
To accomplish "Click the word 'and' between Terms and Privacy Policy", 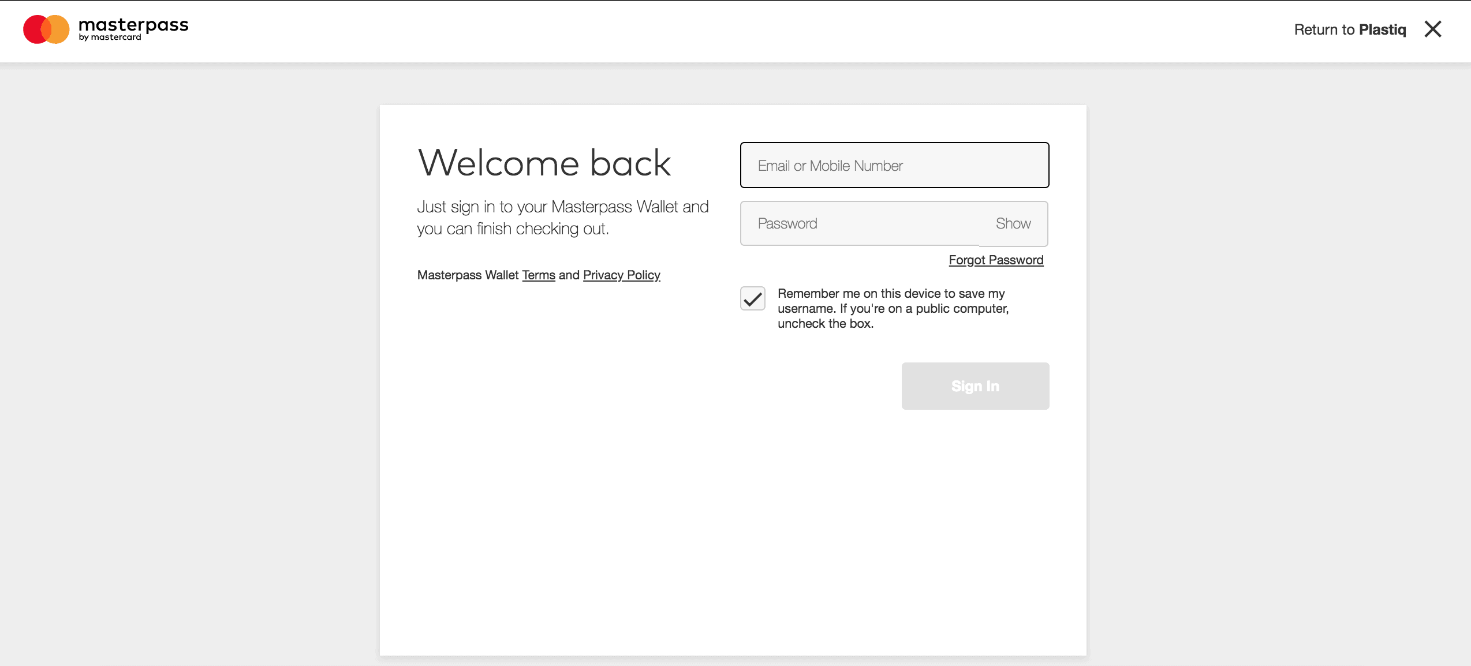I will tap(569, 275).
